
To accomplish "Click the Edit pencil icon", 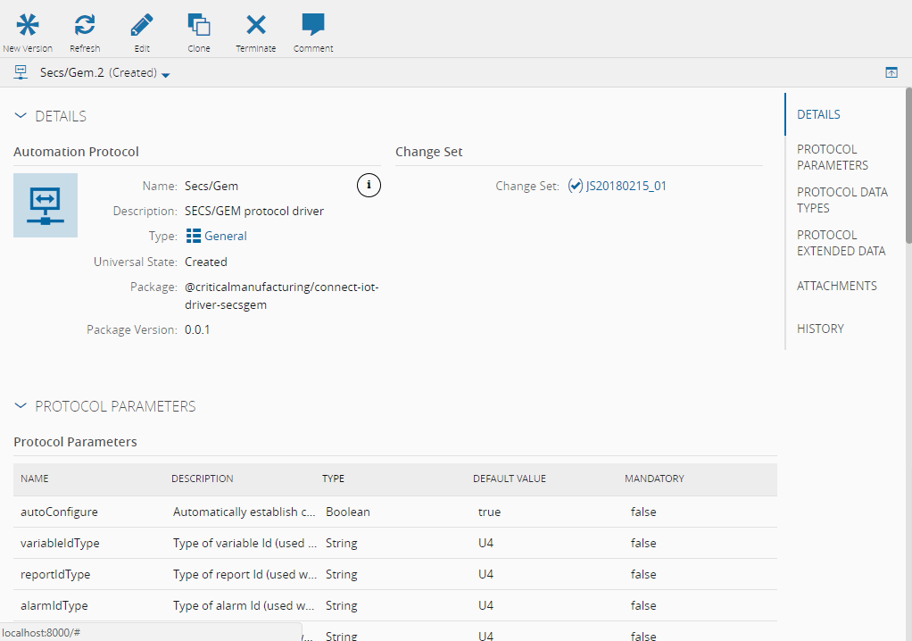I will (141, 25).
